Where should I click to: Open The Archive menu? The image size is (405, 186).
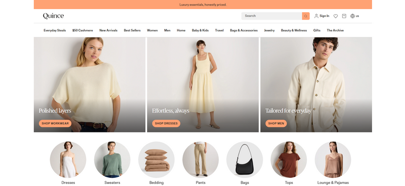335,30
